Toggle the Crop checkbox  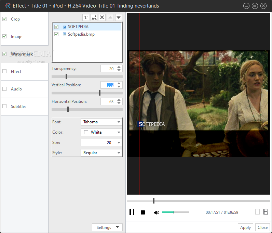tap(4, 19)
